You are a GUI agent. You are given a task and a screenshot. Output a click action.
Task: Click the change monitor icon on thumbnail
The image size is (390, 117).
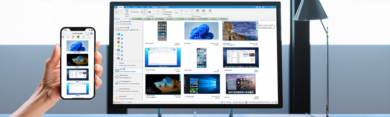coord(257,23)
